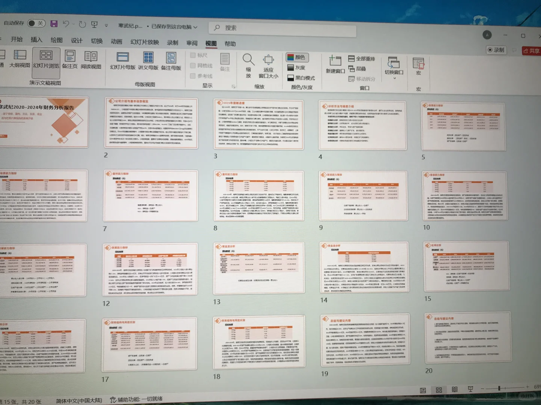Open the comments icon beside 录制

(514, 50)
